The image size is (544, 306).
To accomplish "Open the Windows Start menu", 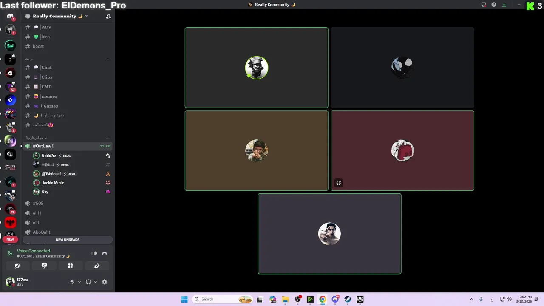I will (x=184, y=299).
